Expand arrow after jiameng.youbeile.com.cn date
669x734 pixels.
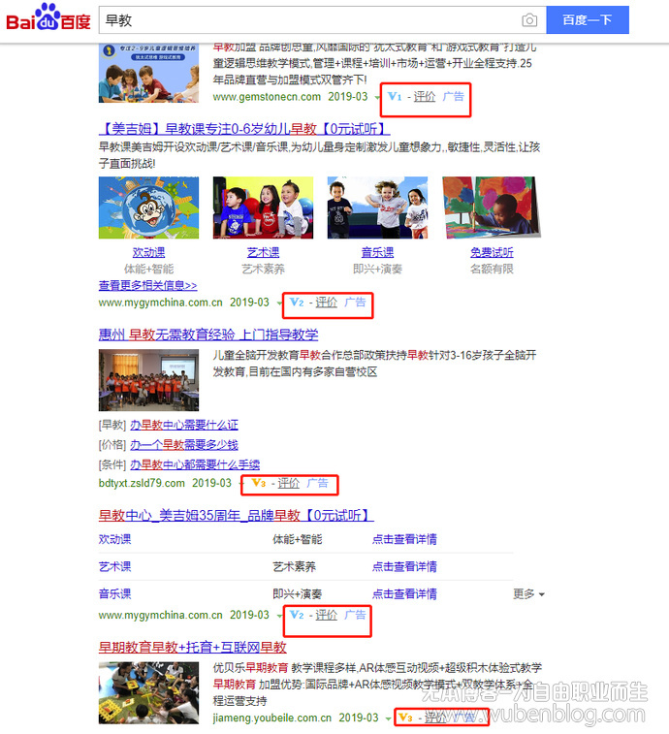pos(388,718)
